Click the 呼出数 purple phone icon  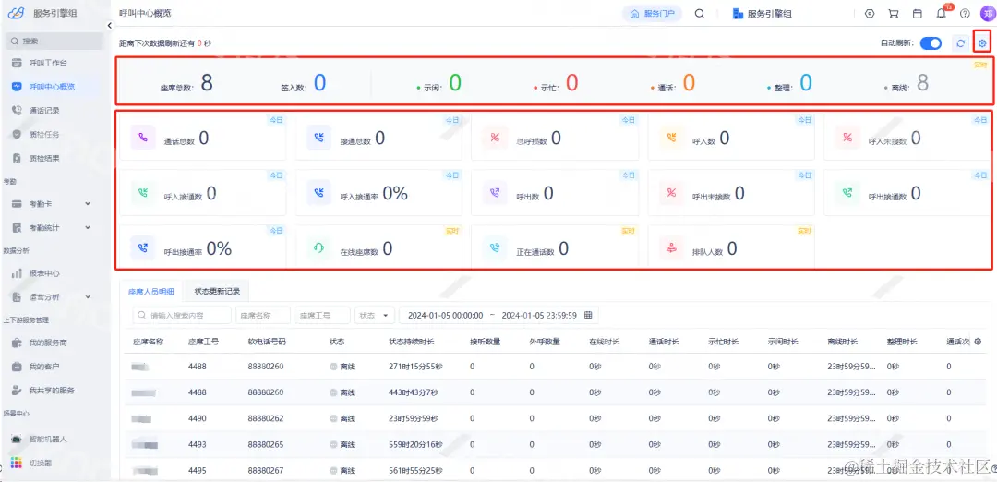pos(496,193)
